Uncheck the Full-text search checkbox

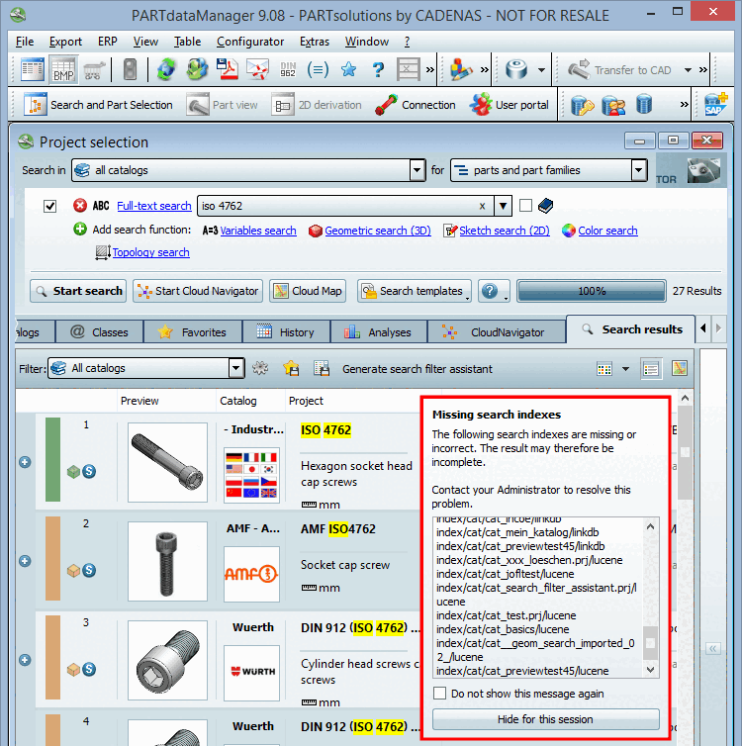click(49, 206)
